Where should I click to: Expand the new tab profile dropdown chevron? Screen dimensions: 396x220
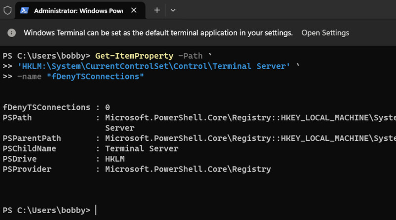point(173,10)
